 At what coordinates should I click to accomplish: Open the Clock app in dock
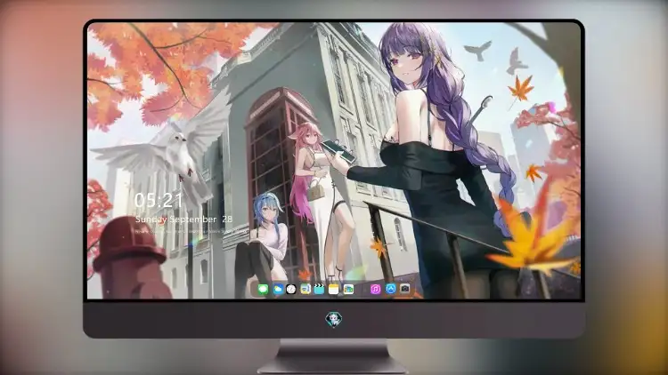coord(291,290)
